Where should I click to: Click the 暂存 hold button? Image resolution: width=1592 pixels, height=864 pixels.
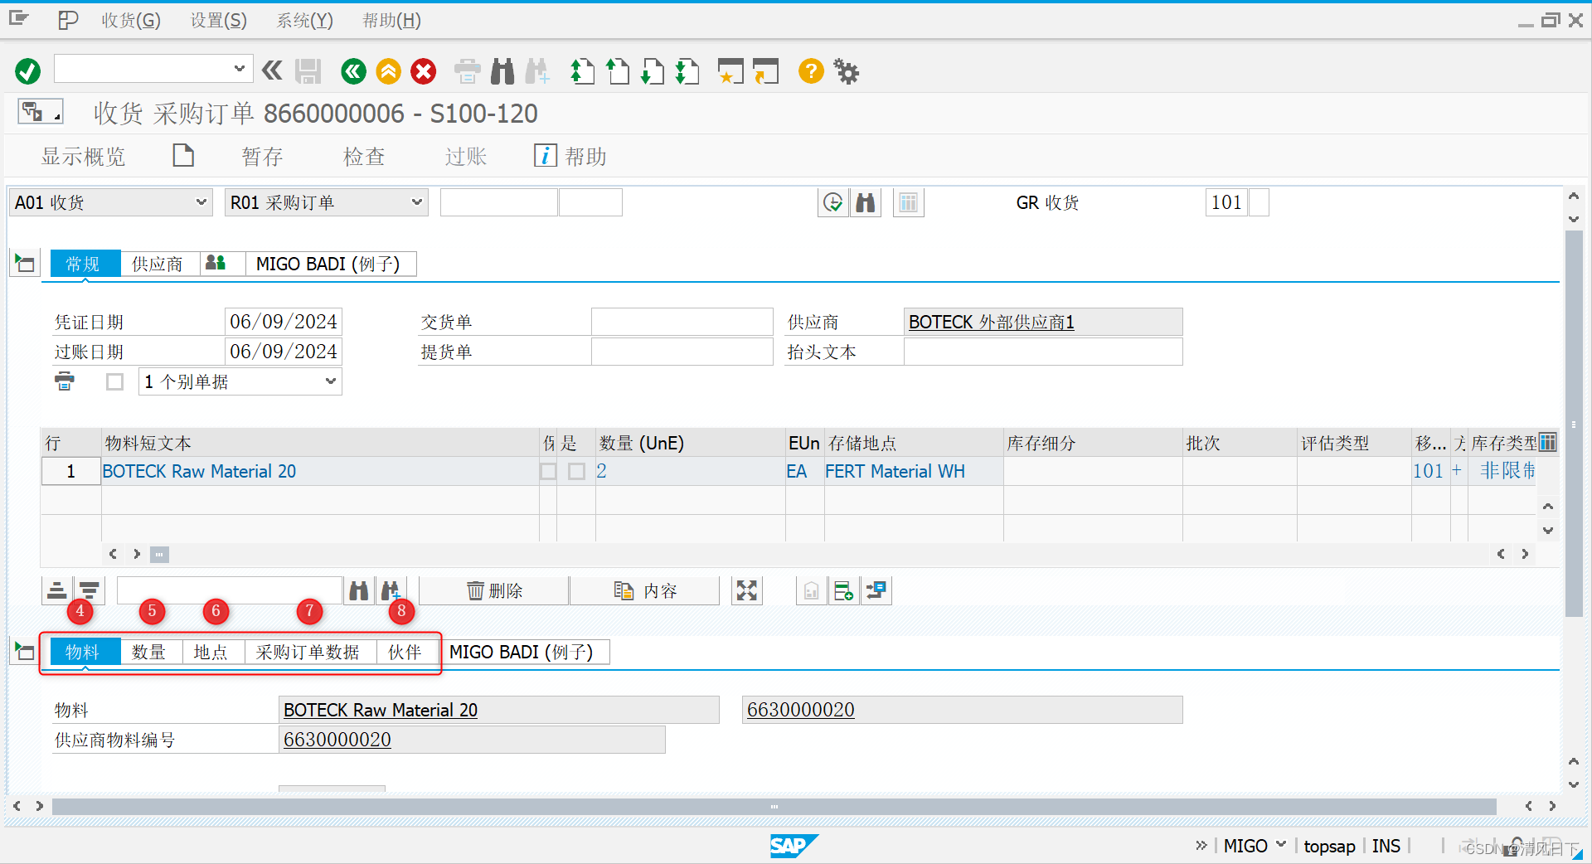262,156
